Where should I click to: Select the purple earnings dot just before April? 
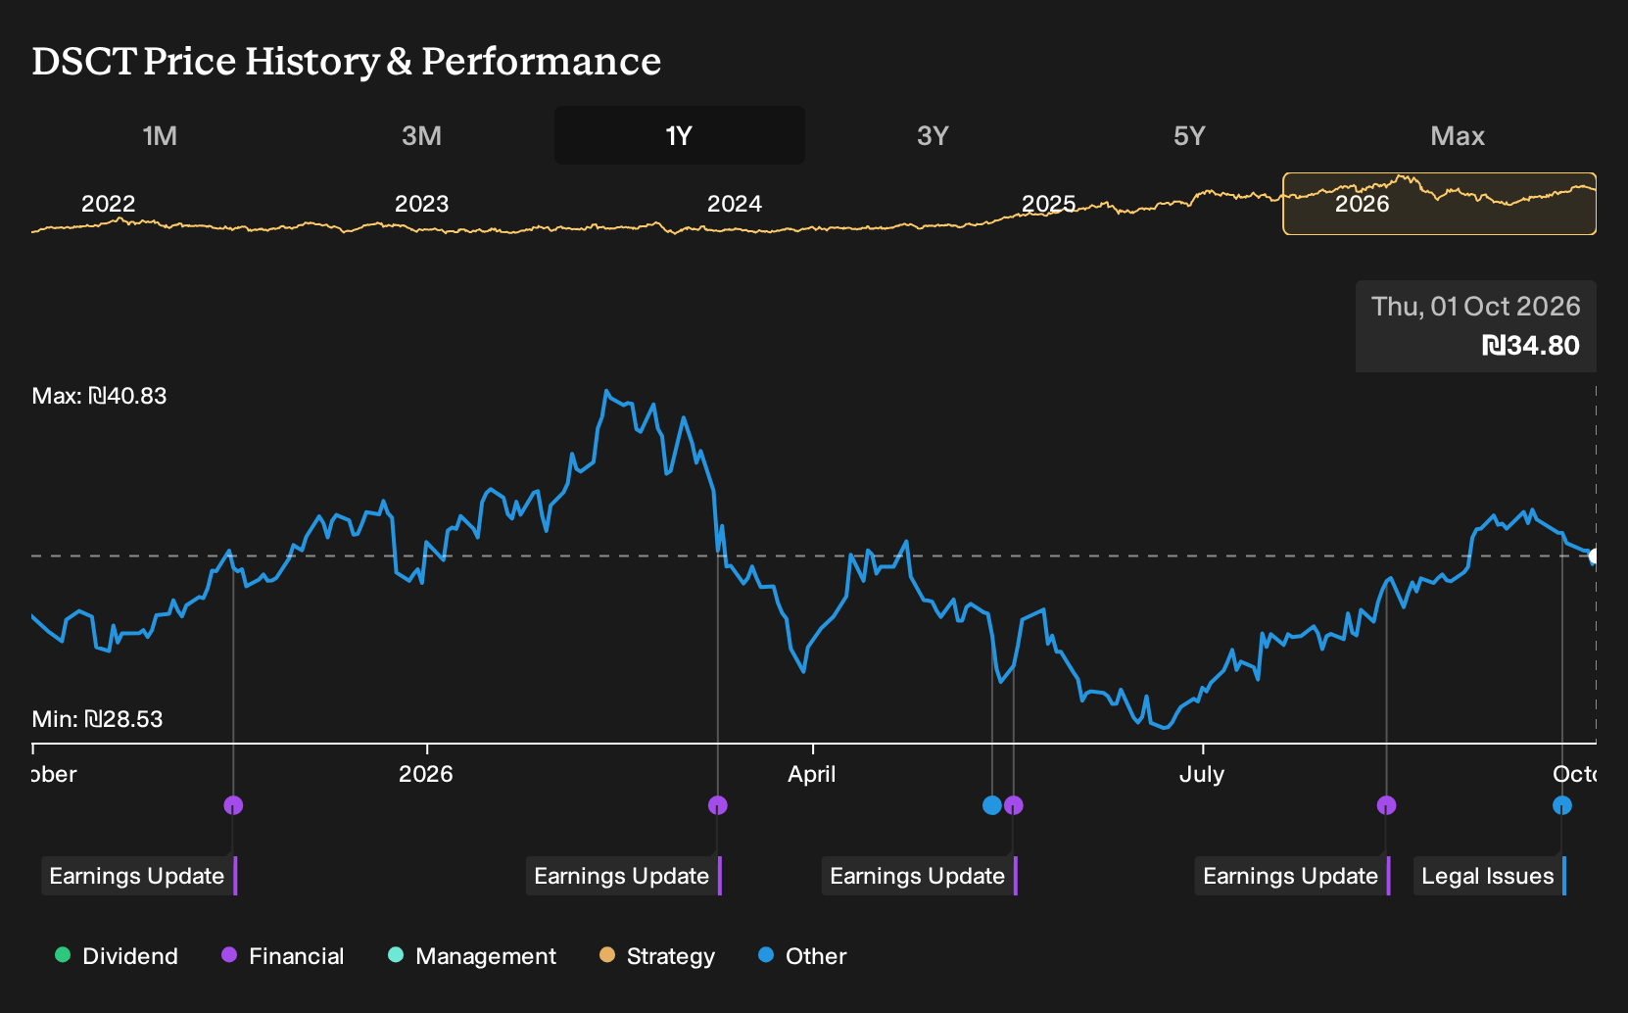pyautogui.click(x=718, y=805)
